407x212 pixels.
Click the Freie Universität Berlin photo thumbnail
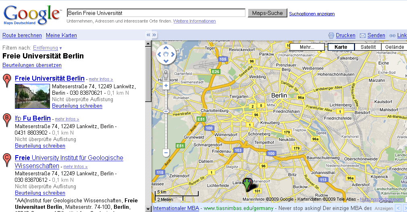(33, 96)
